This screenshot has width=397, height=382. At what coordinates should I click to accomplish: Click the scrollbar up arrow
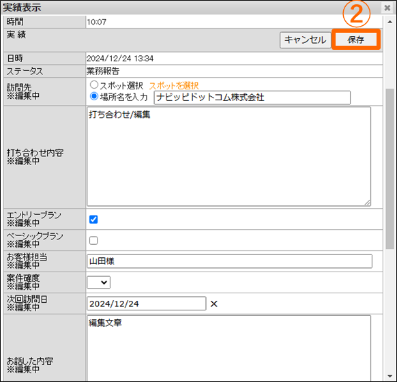pyautogui.click(x=390, y=22)
